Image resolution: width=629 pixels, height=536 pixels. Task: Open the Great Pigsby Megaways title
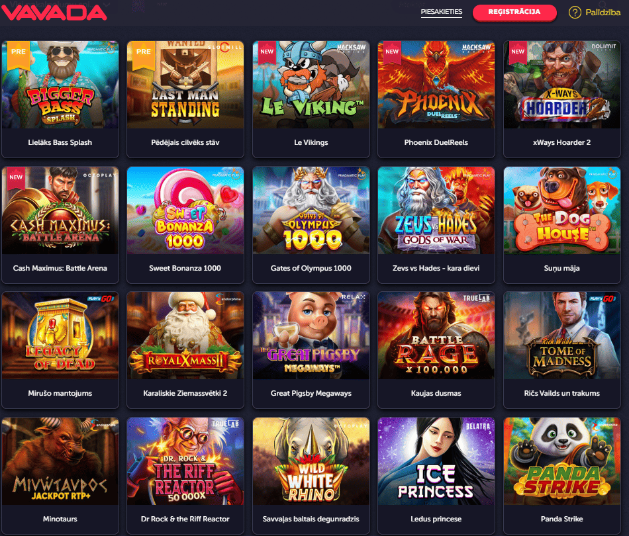click(x=311, y=393)
